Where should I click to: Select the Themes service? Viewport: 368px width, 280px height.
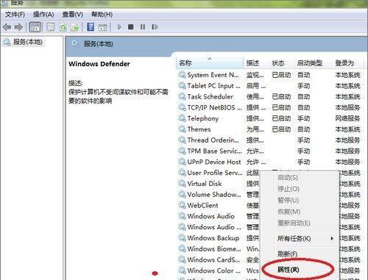click(x=270, y=129)
